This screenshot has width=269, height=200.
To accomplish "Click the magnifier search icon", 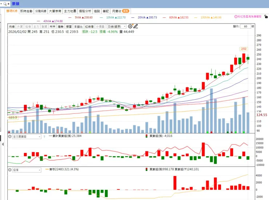I will [5, 4].
